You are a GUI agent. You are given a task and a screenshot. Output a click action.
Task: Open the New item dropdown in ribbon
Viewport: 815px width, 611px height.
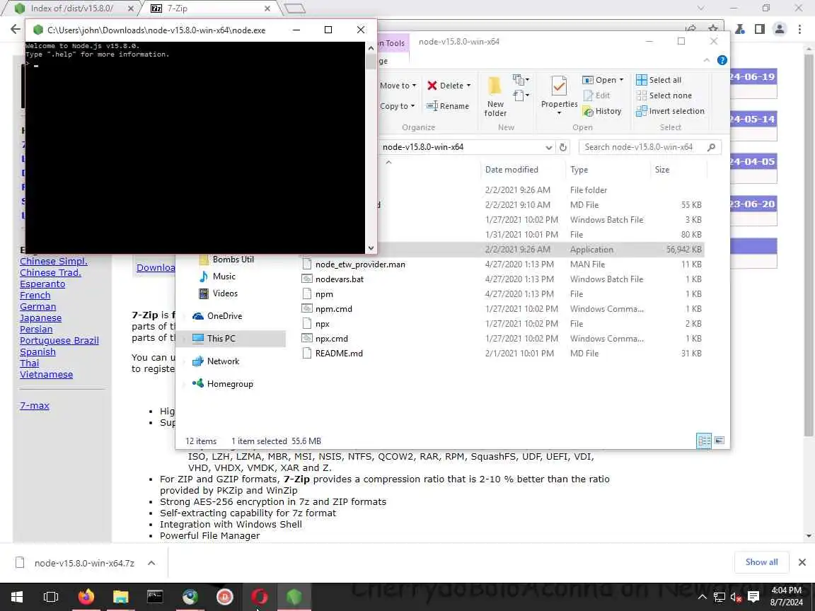[521, 79]
